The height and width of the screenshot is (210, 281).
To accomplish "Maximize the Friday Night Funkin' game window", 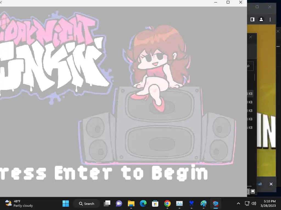I will [x=228, y=2].
